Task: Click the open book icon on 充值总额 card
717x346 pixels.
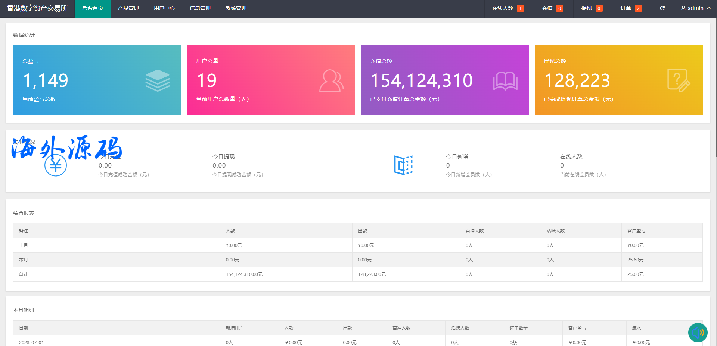Action: [505, 81]
